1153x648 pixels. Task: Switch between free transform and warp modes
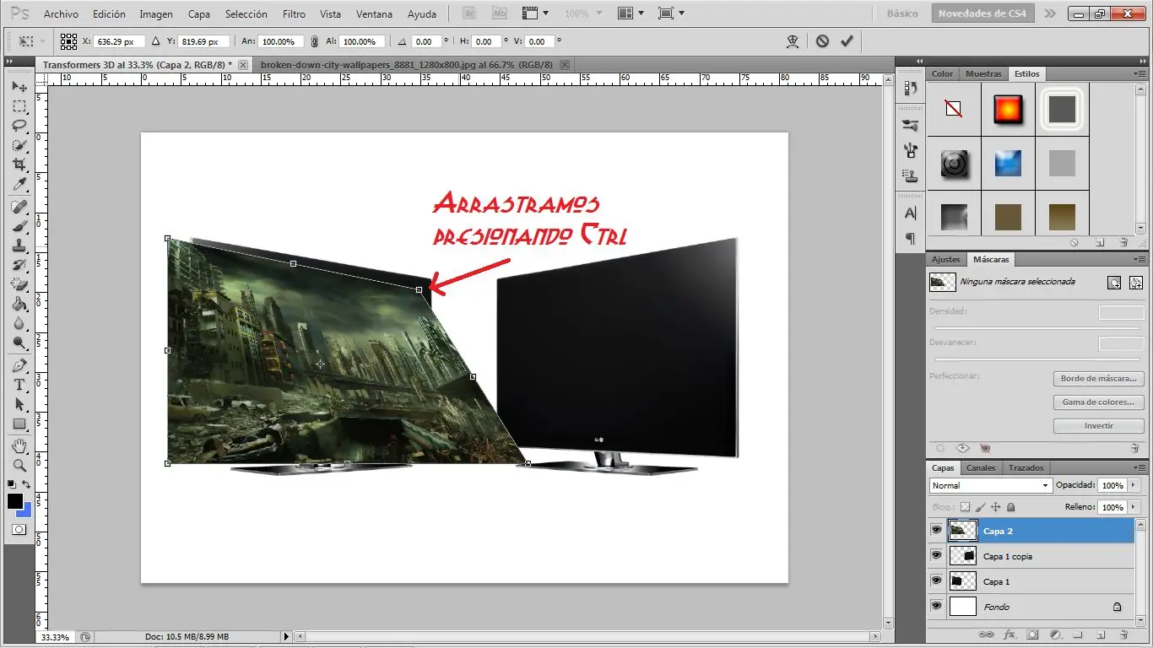(x=792, y=40)
